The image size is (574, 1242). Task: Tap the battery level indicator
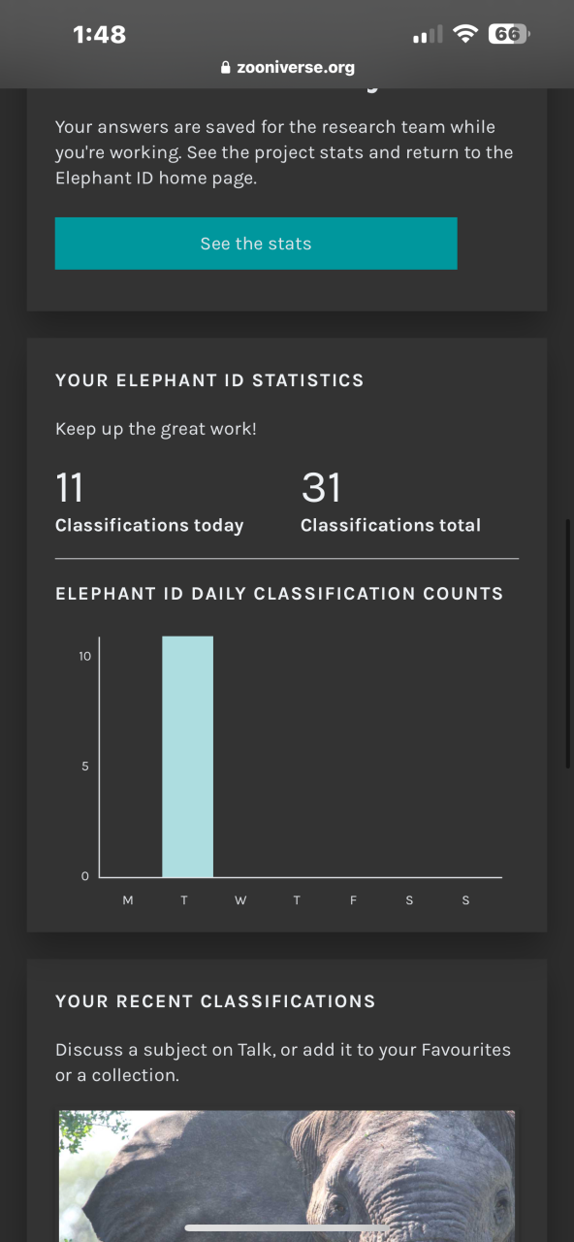point(509,34)
